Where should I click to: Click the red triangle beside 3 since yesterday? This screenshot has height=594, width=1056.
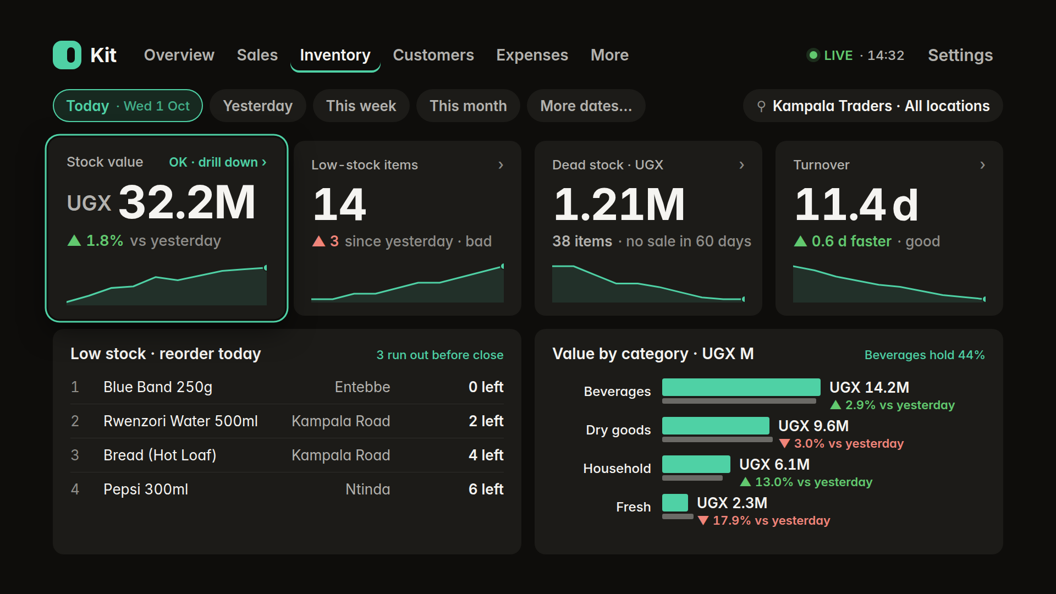coord(319,241)
